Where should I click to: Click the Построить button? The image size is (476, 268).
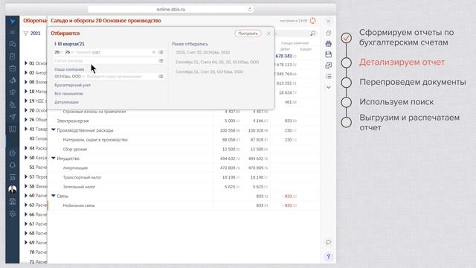click(248, 33)
